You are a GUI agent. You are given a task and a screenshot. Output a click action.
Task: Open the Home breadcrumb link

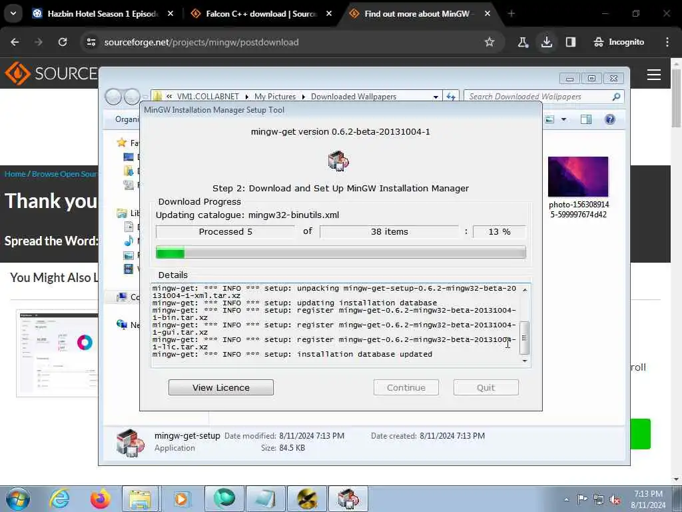pyautogui.click(x=15, y=174)
